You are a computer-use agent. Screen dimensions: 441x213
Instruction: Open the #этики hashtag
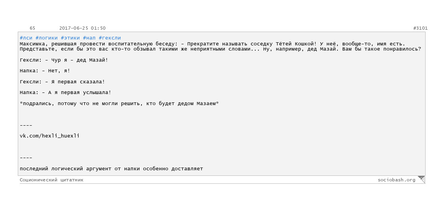(x=70, y=38)
